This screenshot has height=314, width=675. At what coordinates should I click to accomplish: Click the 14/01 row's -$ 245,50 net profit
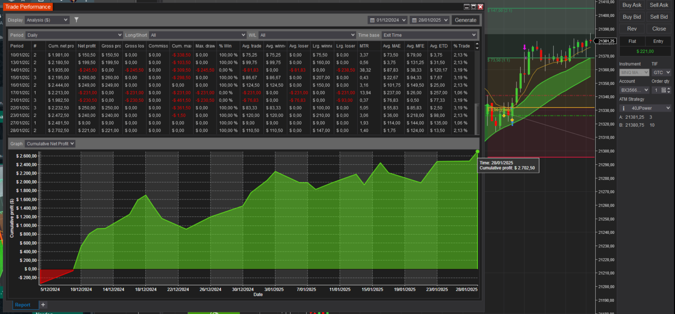87,70
